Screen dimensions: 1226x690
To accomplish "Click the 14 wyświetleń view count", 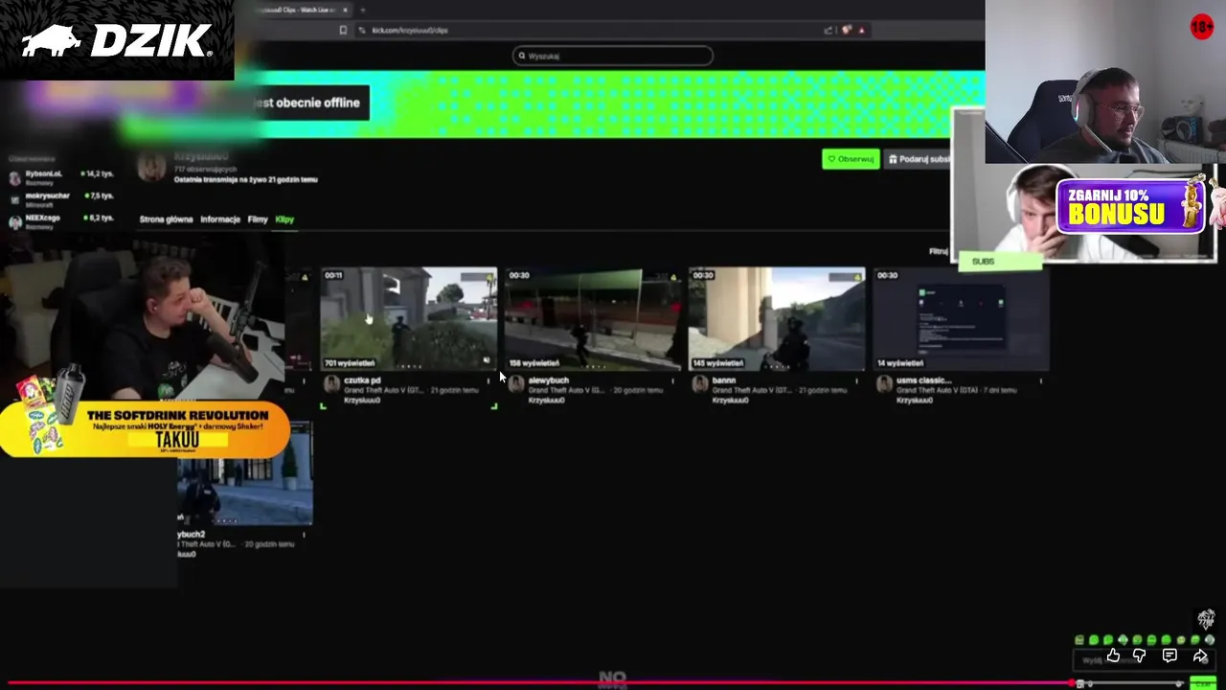I will (900, 363).
